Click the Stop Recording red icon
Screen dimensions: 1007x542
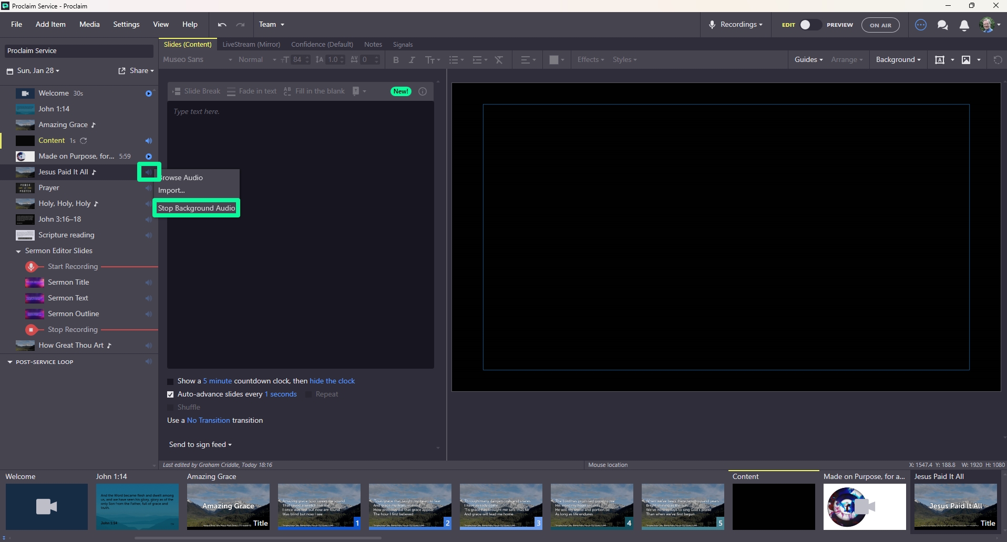[32, 330]
